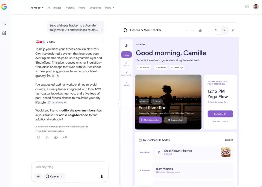This screenshot has height=187, width=262.
Task: Share the Fitness & Meal Tracker canvas
Action: 200,30
